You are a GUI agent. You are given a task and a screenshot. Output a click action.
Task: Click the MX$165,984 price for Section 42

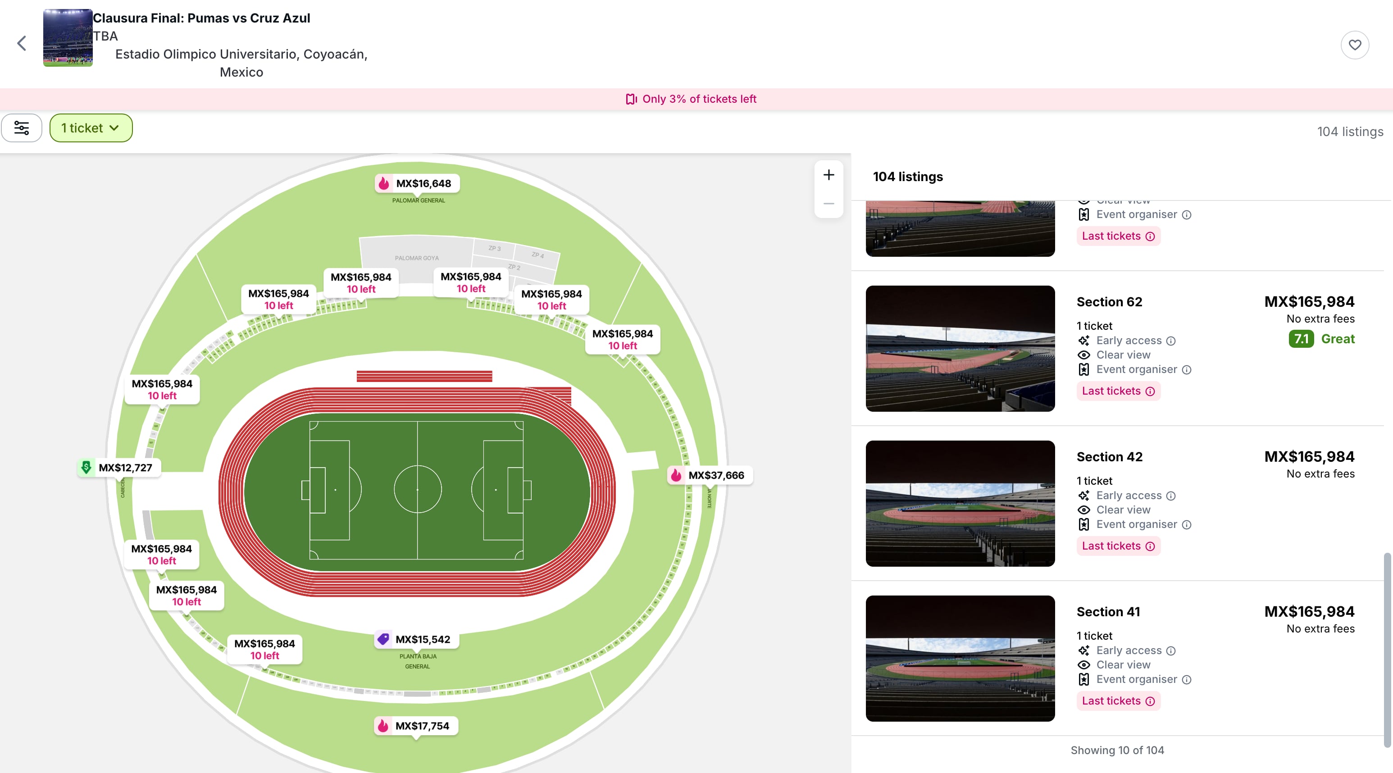click(x=1309, y=457)
